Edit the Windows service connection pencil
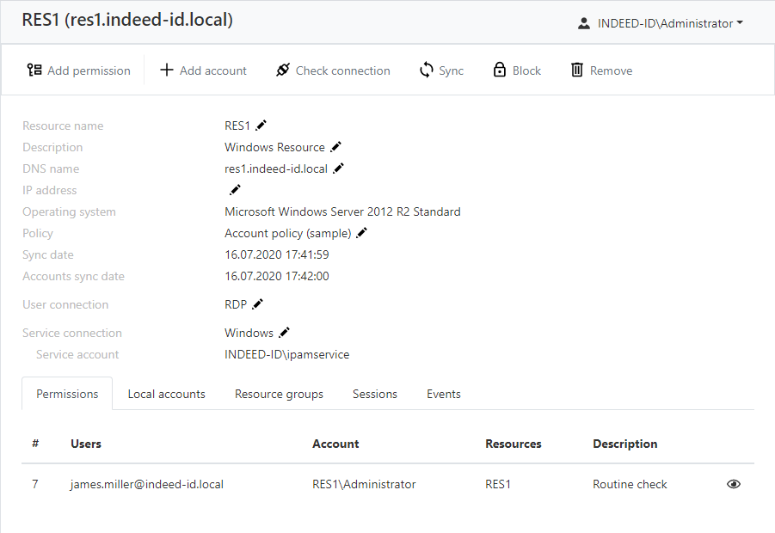Viewport: 775px width, 533px height. [x=285, y=333]
